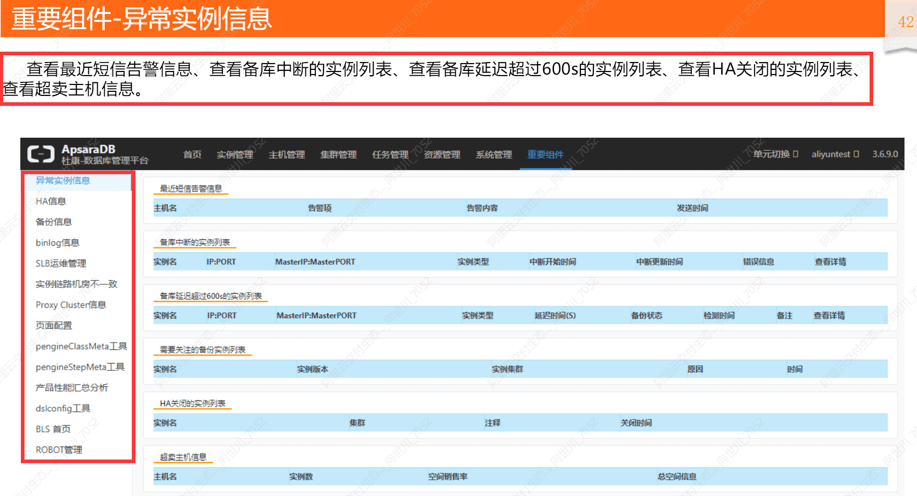
Task: Click the 中断开始时间 column header
Action: [x=553, y=262]
